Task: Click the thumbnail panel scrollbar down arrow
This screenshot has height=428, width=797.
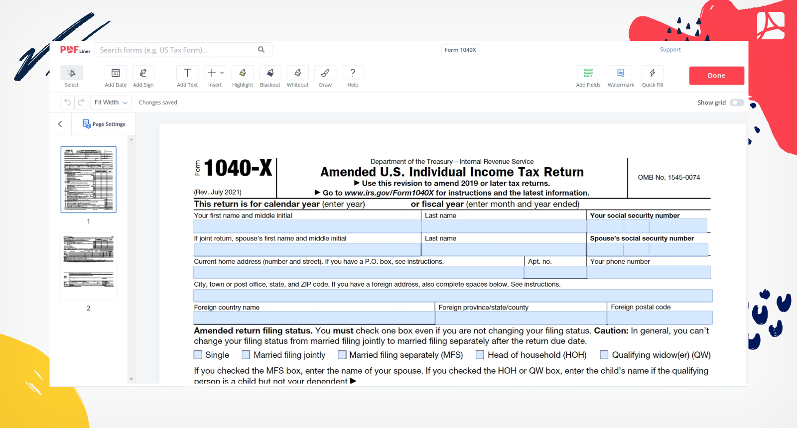Action: 132,379
